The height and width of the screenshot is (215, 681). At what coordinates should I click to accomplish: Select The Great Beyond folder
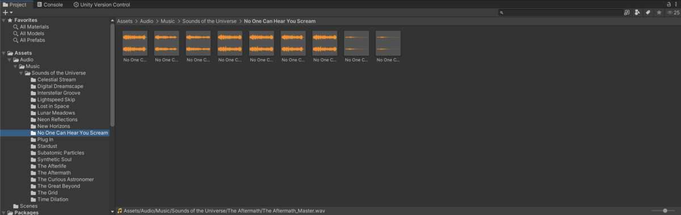pyautogui.click(x=55, y=186)
